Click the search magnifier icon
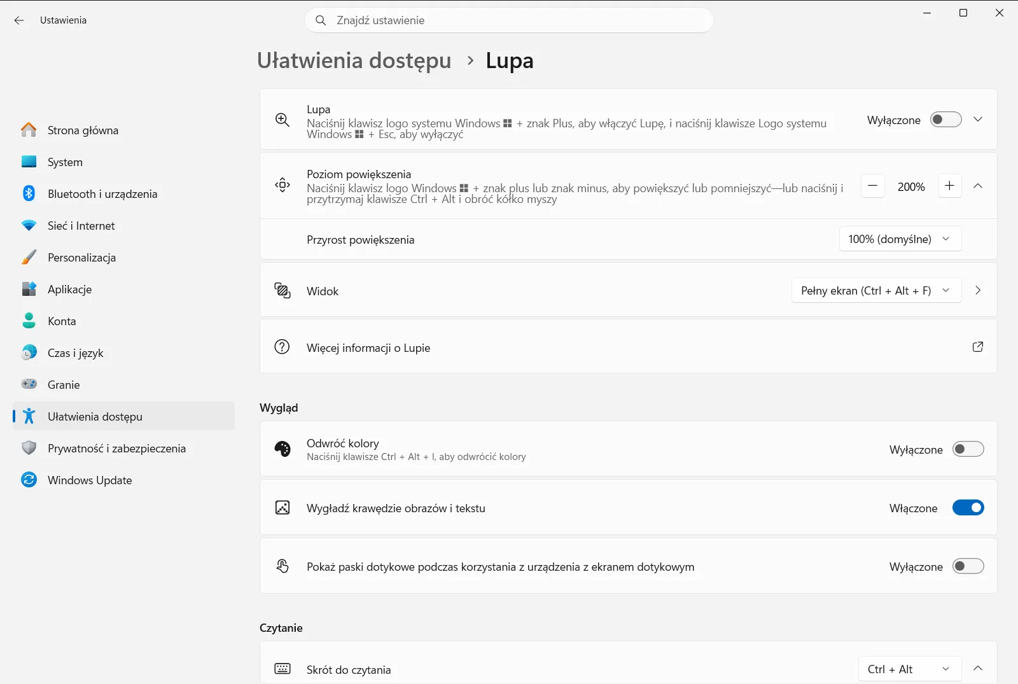The width and height of the screenshot is (1018, 684). click(x=321, y=20)
